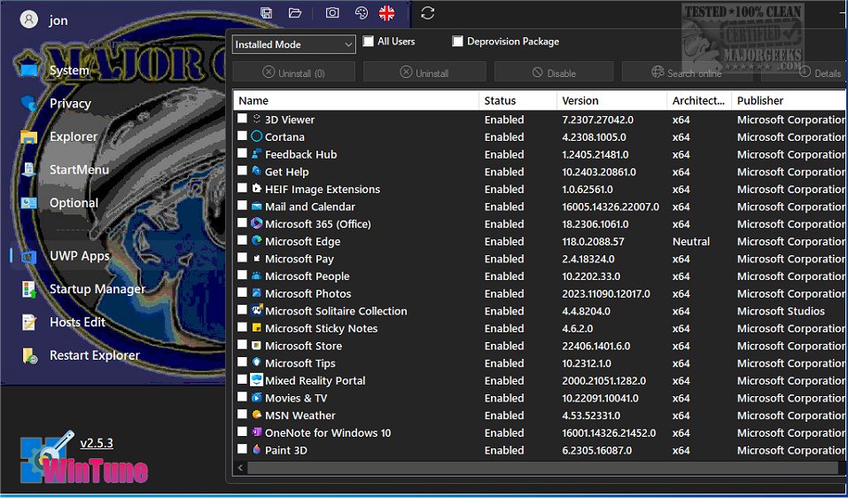Click the Microsoft Edge app icon
Screen dimensions: 848x498
[x=256, y=241]
